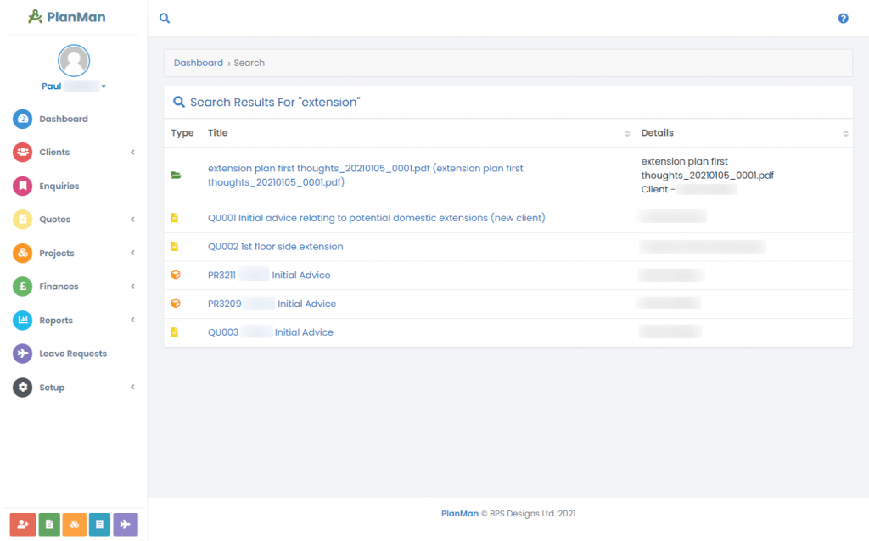Screen dimensions: 869x541
Task: Click quote icon beside QU003 row
Action: coord(175,332)
